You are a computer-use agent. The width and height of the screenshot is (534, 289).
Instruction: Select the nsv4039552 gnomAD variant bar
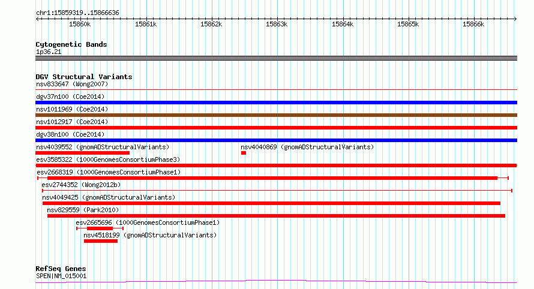82,153
